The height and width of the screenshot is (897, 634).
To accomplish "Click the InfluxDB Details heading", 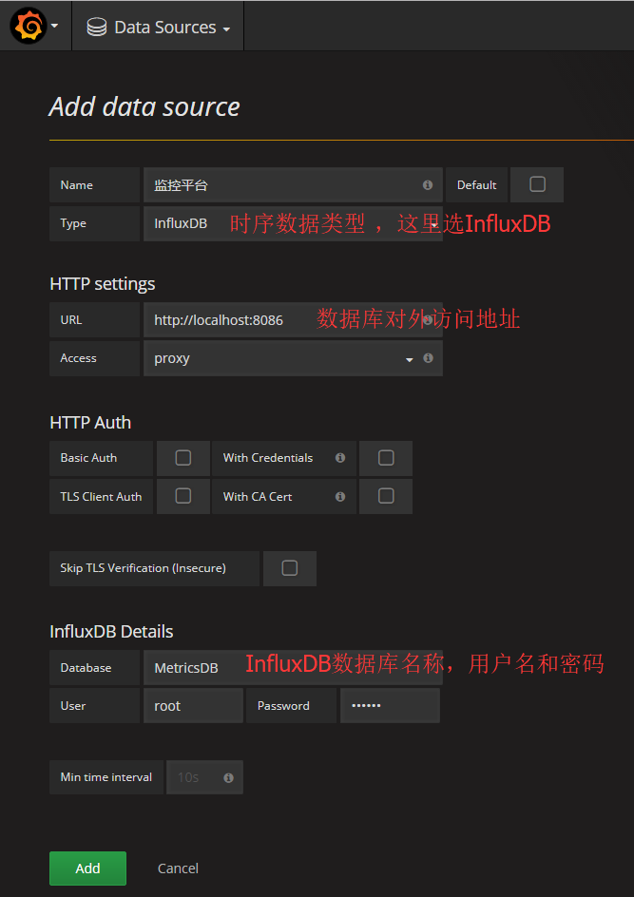I will (x=111, y=632).
